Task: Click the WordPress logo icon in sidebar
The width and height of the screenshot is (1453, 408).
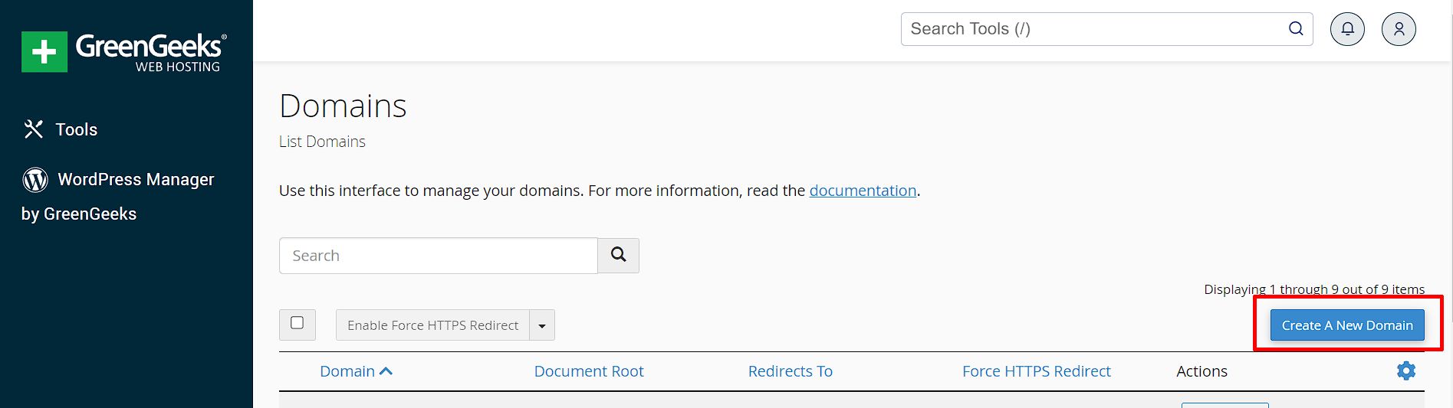Action: (35, 180)
